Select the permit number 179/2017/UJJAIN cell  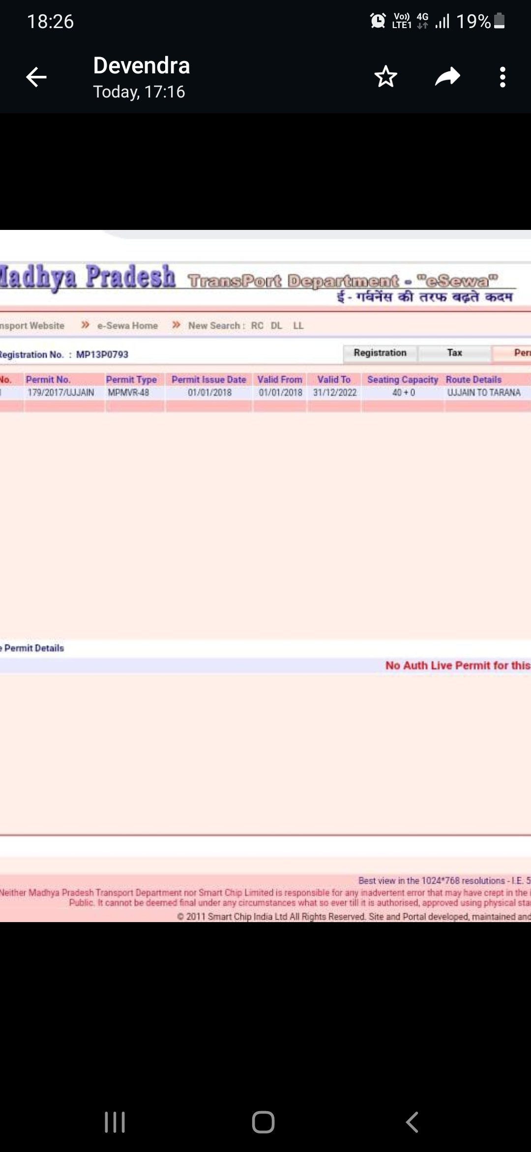[x=61, y=393]
